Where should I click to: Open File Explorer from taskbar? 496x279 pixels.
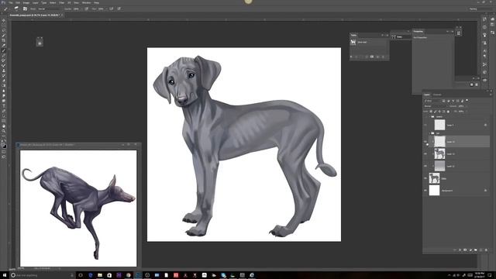coord(100,275)
